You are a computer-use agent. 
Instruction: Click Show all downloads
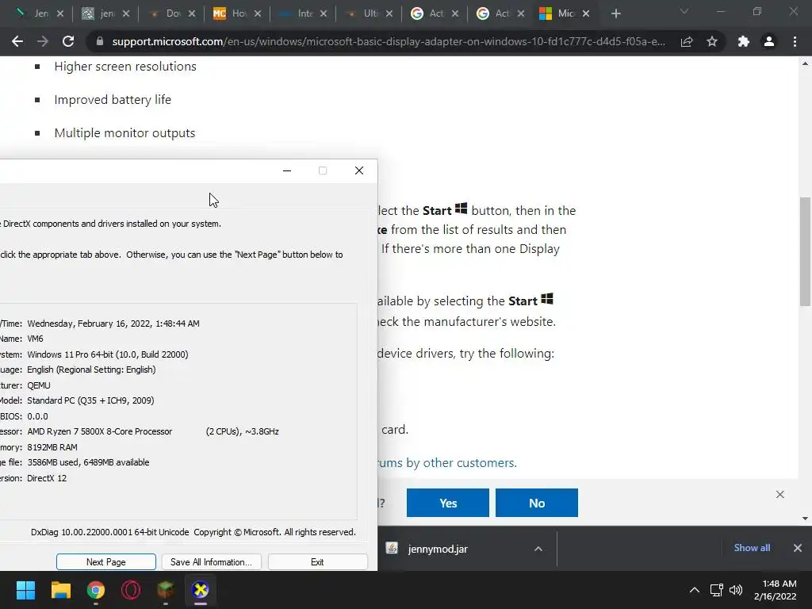(x=752, y=547)
